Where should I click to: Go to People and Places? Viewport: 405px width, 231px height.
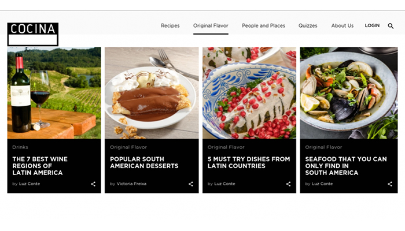click(x=263, y=26)
